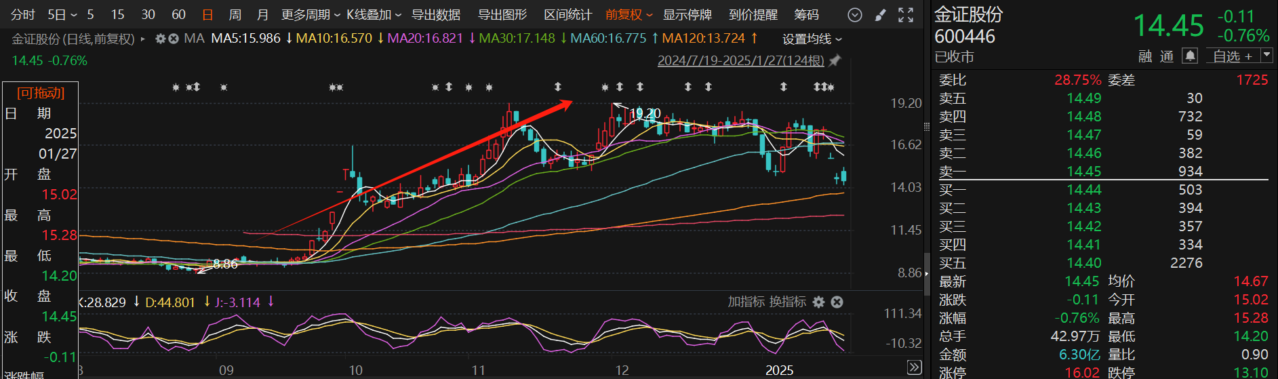Click the 卖五 14.49 order row
The height and width of the screenshot is (379, 1278).
[x=1103, y=98]
